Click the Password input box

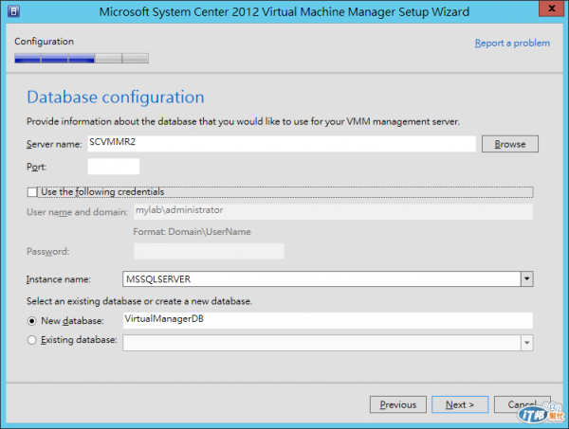click(x=209, y=251)
